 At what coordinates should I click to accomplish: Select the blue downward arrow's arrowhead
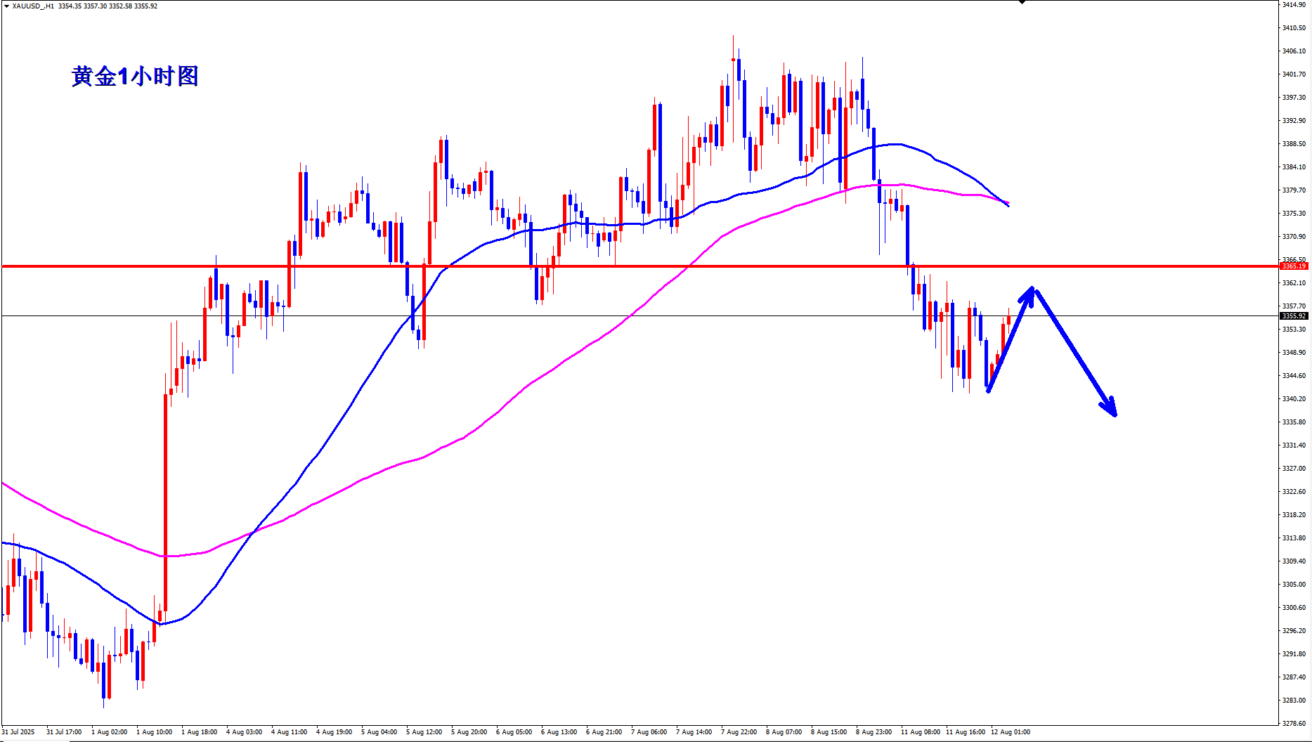tap(1109, 407)
